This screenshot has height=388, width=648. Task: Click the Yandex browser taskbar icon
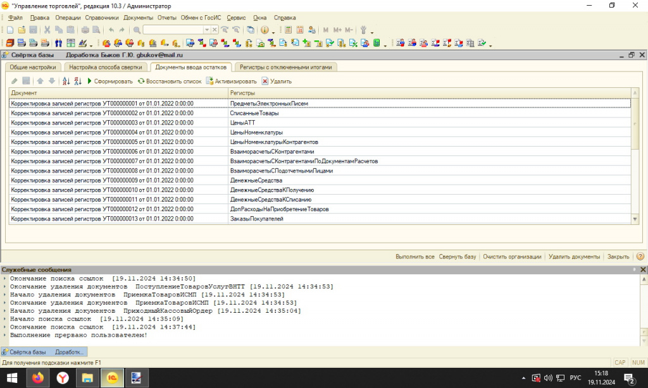[x=63, y=378]
